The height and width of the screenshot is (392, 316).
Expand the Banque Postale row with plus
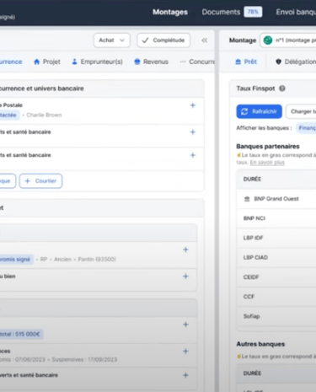(193, 105)
